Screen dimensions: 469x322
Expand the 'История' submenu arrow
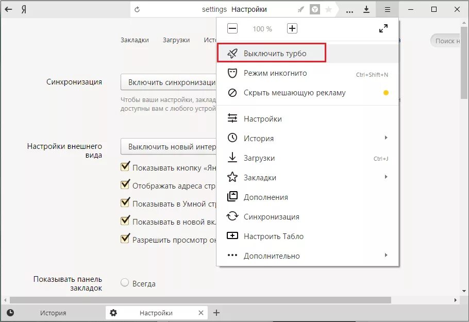point(386,138)
